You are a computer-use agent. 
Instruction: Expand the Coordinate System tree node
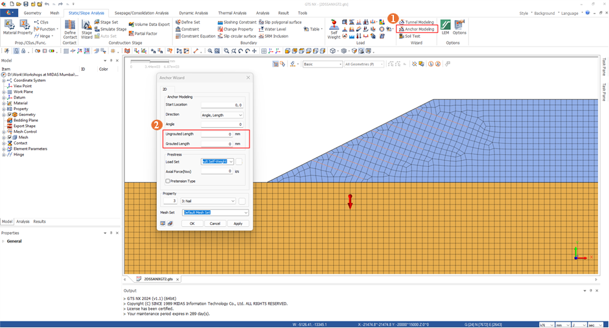(4, 80)
